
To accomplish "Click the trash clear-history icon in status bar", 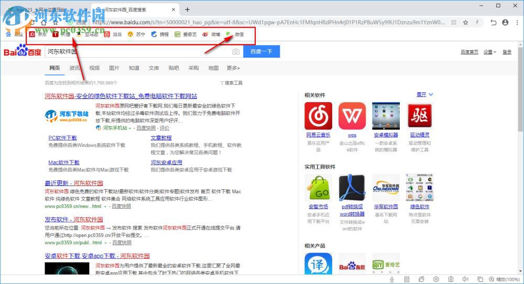I will tap(451, 279).
